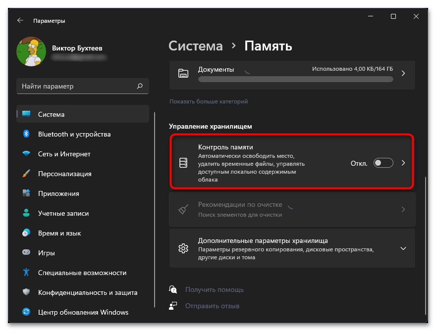
Task: Open the Network and Internet section
Action: tap(64, 154)
